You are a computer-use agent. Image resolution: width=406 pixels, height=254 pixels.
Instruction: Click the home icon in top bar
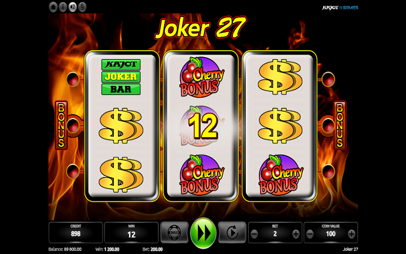click(53, 7)
